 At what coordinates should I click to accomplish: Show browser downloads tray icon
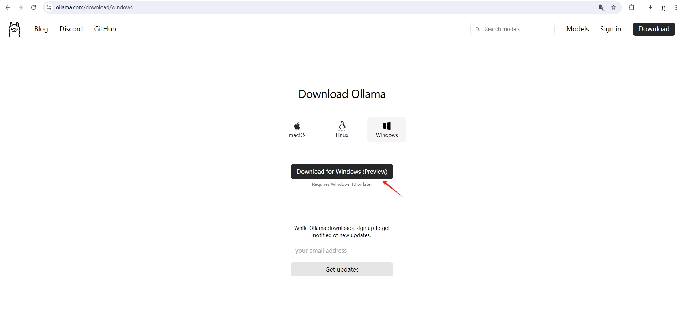651,7
